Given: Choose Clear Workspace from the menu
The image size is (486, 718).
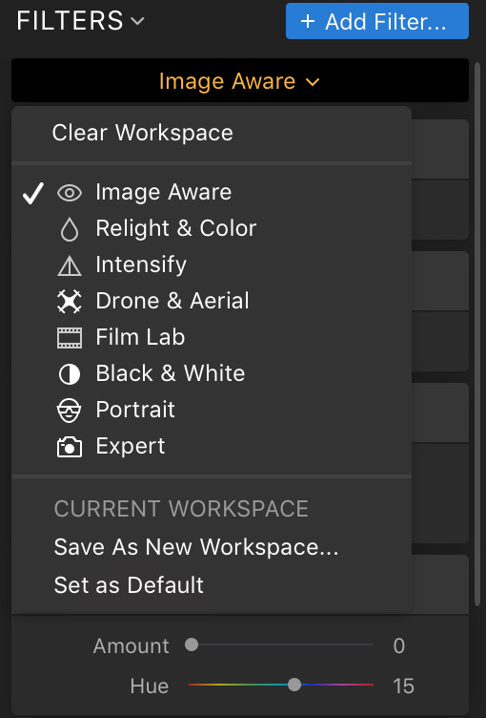Looking at the screenshot, I should pyautogui.click(x=143, y=133).
